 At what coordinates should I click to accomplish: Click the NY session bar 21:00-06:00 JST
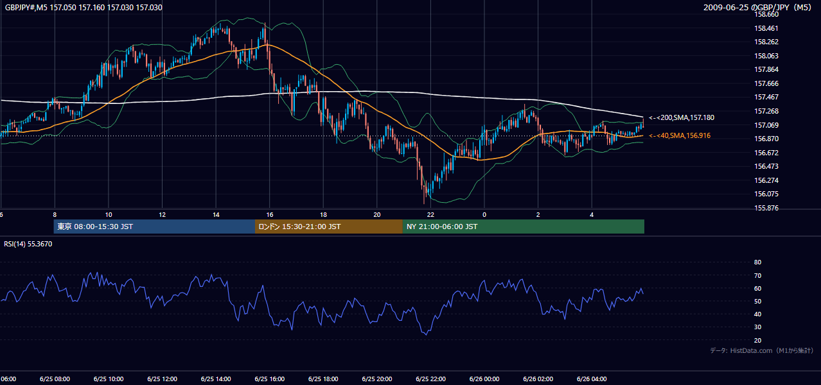[524, 227]
